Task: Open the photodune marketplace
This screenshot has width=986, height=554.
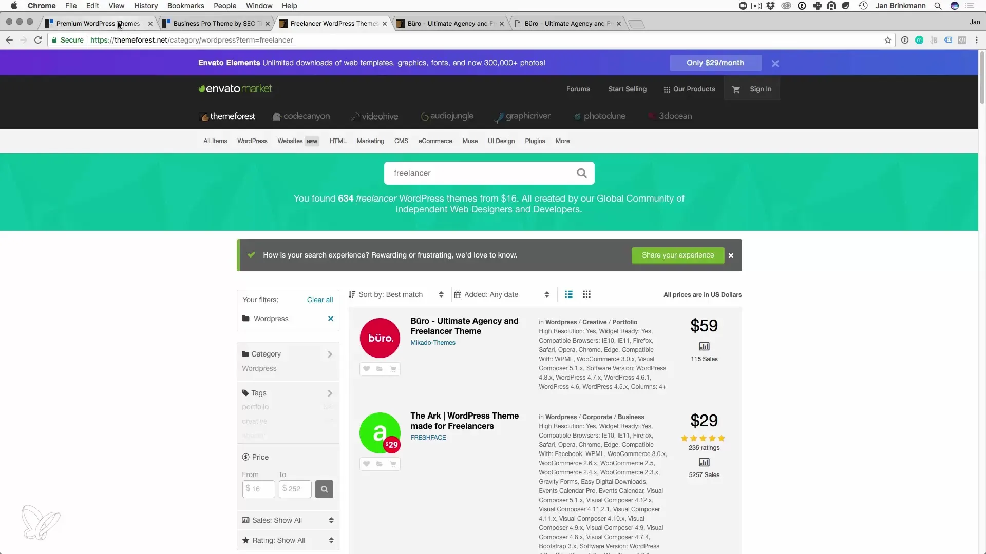Action: point(600,116)
